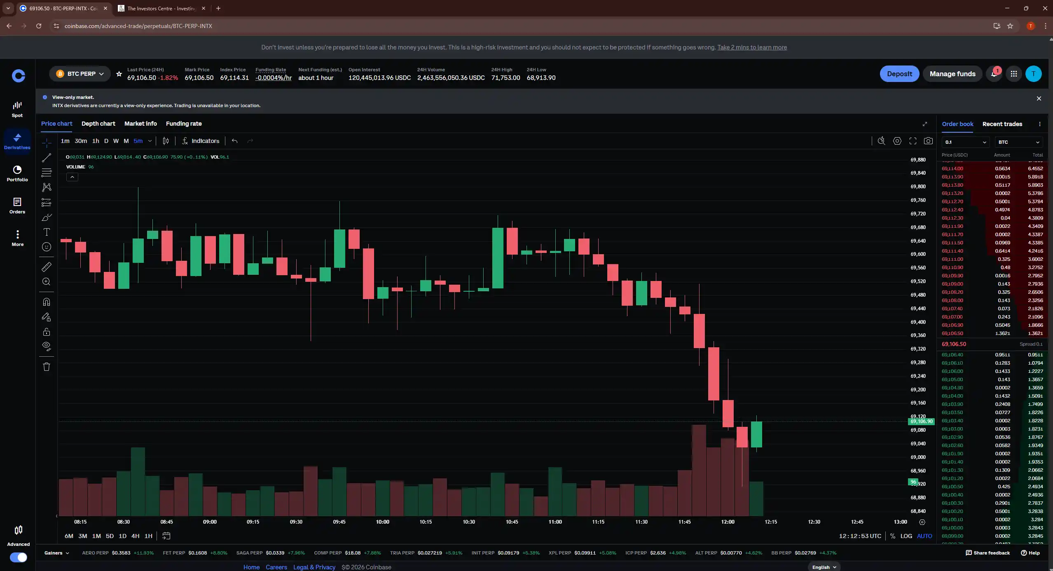
Task: Open the Fibonacci retracement tool
Action: click(47, 172)
